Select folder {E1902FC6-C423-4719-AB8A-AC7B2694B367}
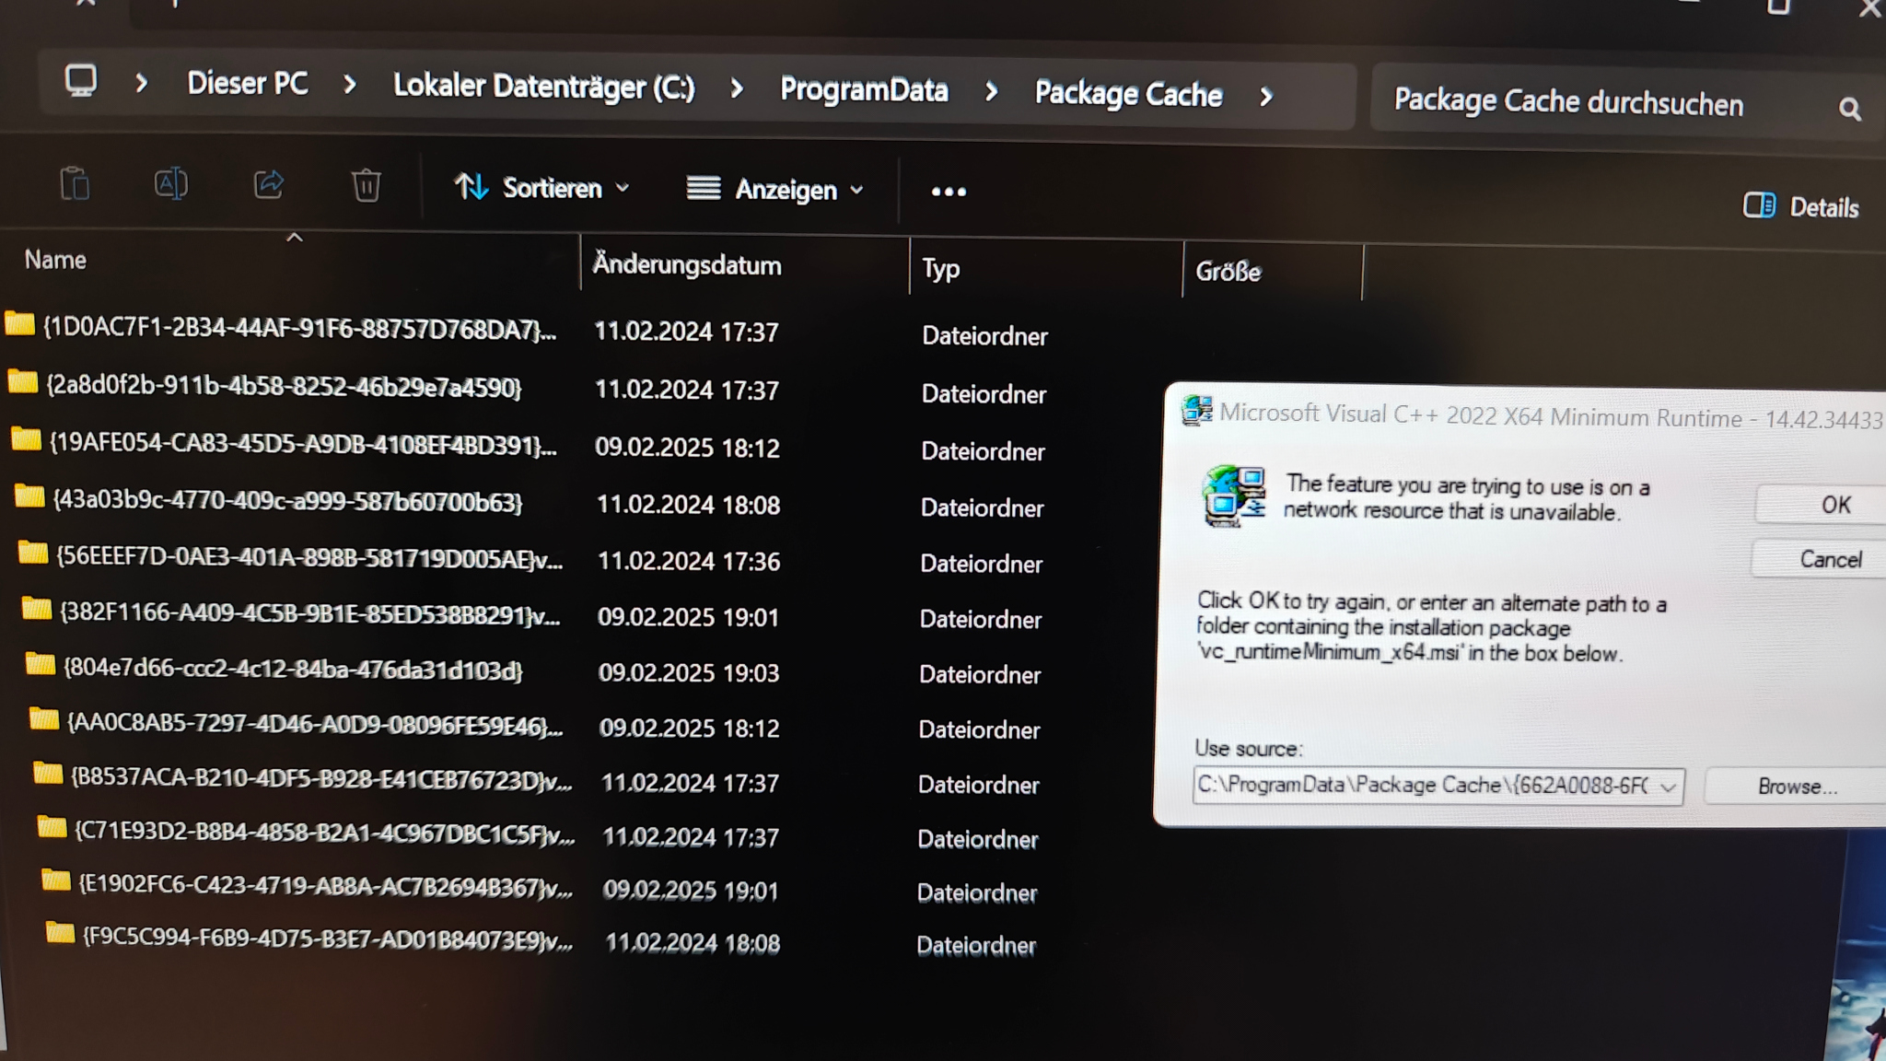Image resolution: width=1886 pixels, height=1061 pixels. 325,886
